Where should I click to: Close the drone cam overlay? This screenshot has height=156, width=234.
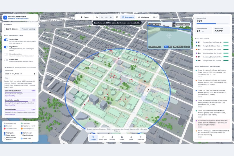[189, 47]
